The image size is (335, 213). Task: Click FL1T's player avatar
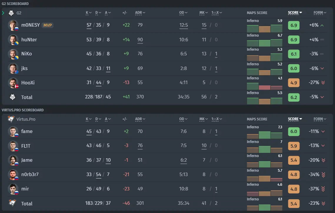[13, 146]
